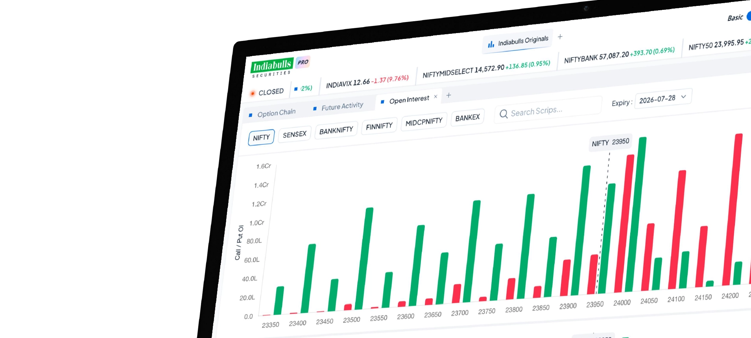The width and height of the screenshot is (751, 338).
Task: Click the red bar at strike 23800
Action: coord(511,289)
